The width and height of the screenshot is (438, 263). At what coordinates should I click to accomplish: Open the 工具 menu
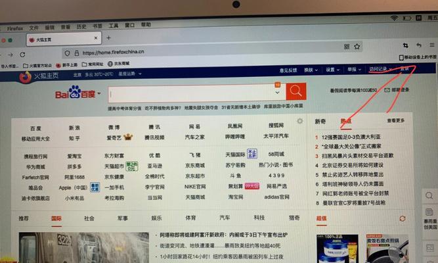114,26
